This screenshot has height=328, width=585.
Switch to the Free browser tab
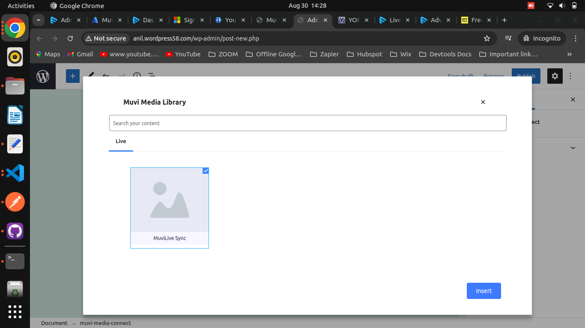click(477, 20)
